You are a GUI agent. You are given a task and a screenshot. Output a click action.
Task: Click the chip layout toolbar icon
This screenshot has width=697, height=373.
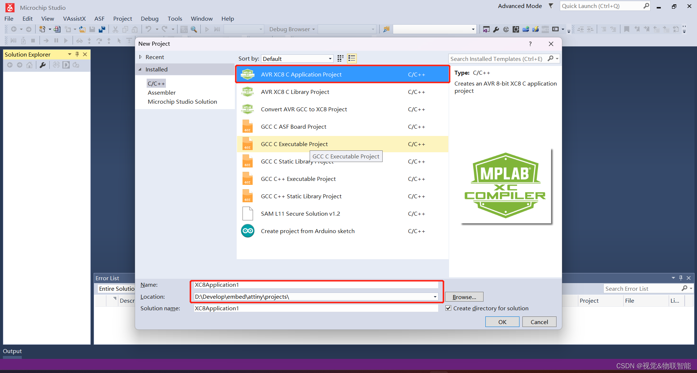(516, 29)
